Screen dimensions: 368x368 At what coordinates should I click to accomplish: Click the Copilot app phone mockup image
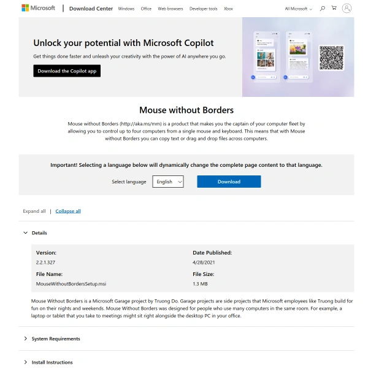click(x=269, y=56)
